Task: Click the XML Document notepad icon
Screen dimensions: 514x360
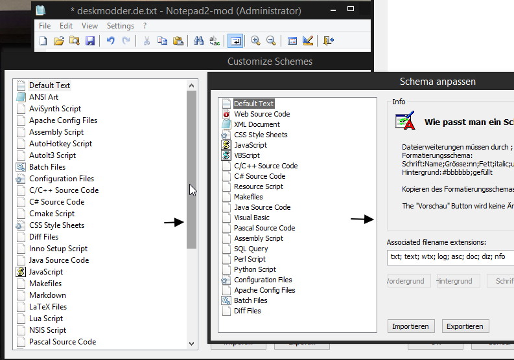Action: click(226, 124)
